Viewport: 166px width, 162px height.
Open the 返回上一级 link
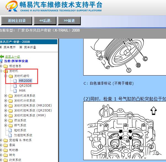coord(12,57)
